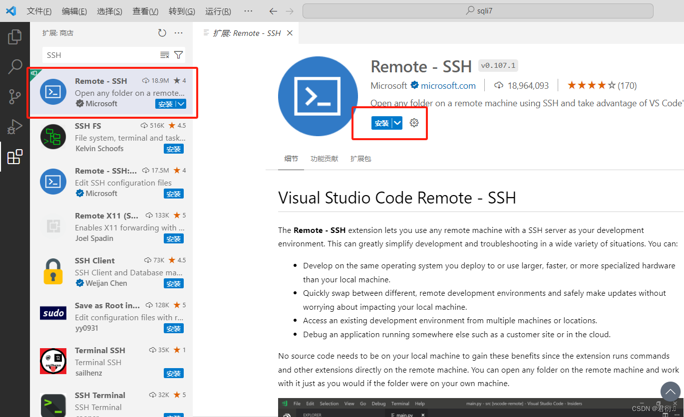The image size is (684, 417).
Task: Click the Terminal SSH extension icon
Action: pos(53,361)
